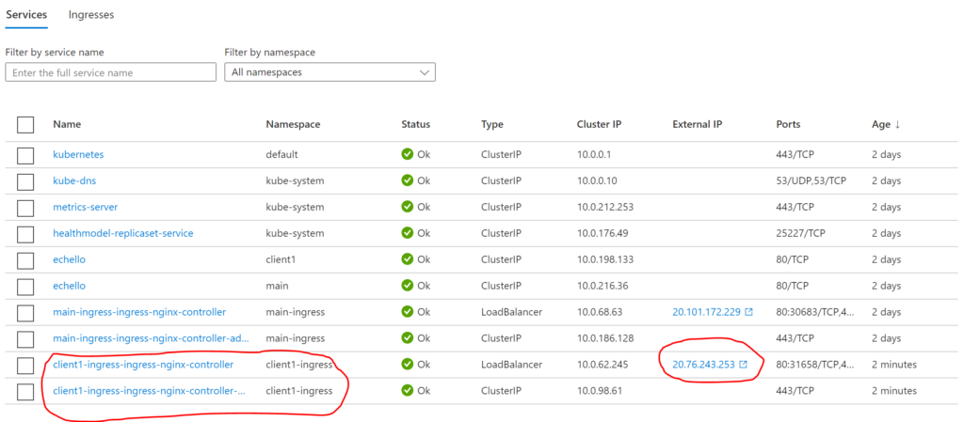The width and height of the screenshot is (964, 422).
Task: Click green Ok status icon for kubernetes
Action: [407, 154]
